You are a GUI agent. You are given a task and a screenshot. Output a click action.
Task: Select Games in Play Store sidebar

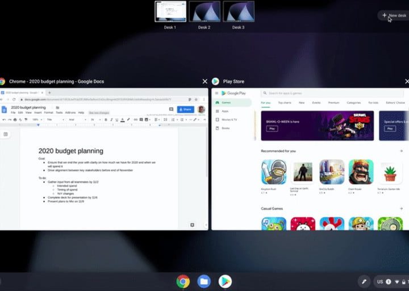click(232, 102)
